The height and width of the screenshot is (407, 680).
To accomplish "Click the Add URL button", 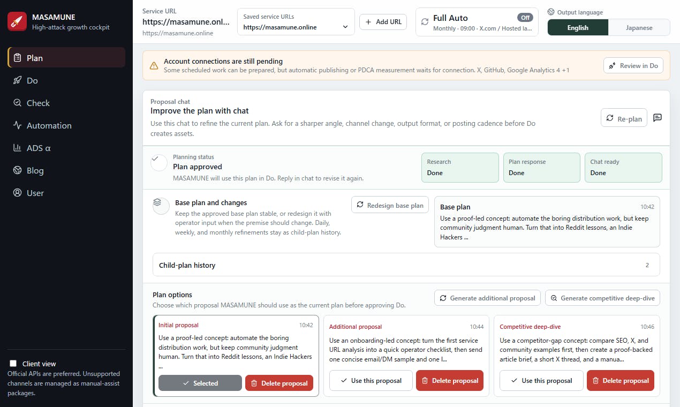I will pyautogui.click(x=383, y=22).
